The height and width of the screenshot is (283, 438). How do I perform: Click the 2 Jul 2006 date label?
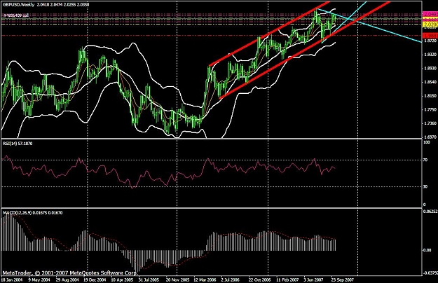point(231,279)
